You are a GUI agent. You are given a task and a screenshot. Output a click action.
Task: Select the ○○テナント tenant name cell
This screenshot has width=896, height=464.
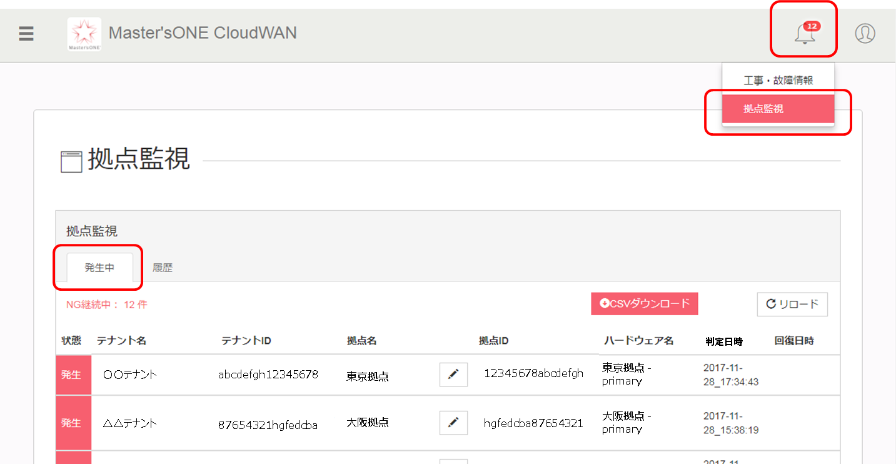(129, 375)
